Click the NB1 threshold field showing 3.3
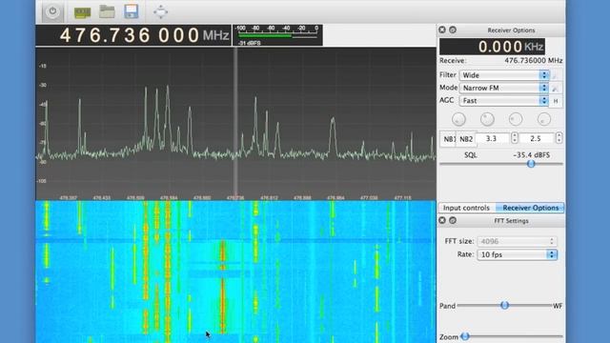Image resolution: width=610 pixels, height=343 pixels. pyautogui.click(x=493, y=138)
